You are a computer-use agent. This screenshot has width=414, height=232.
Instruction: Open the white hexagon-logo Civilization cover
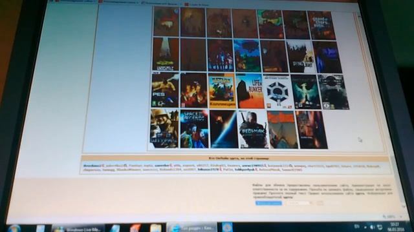click(278, 92)
